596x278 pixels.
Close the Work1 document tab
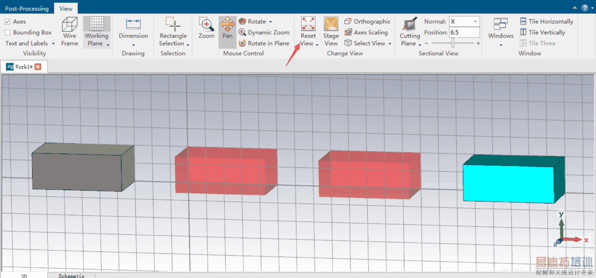(38, 67)
